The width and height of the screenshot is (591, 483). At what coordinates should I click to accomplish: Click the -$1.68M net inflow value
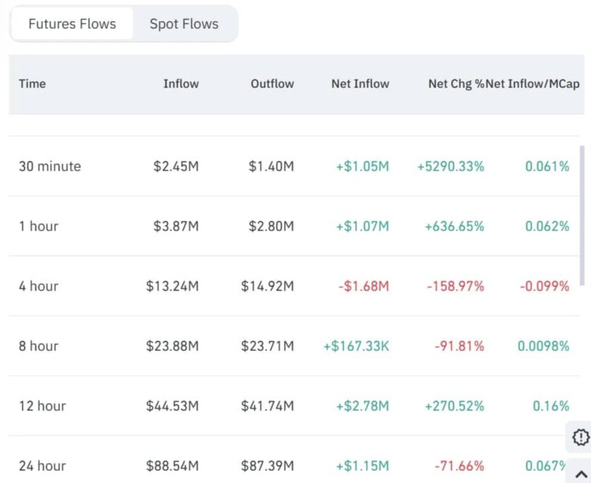[x=363, y=286]
